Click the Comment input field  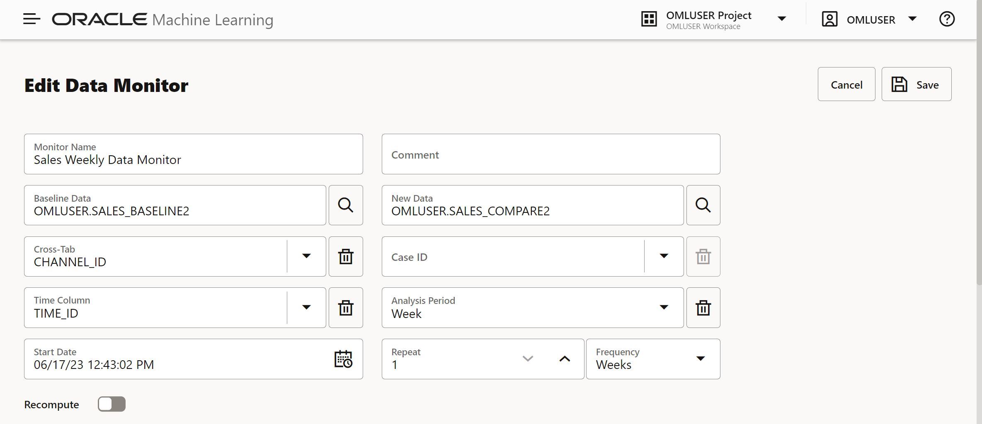(x=550, y=154)
